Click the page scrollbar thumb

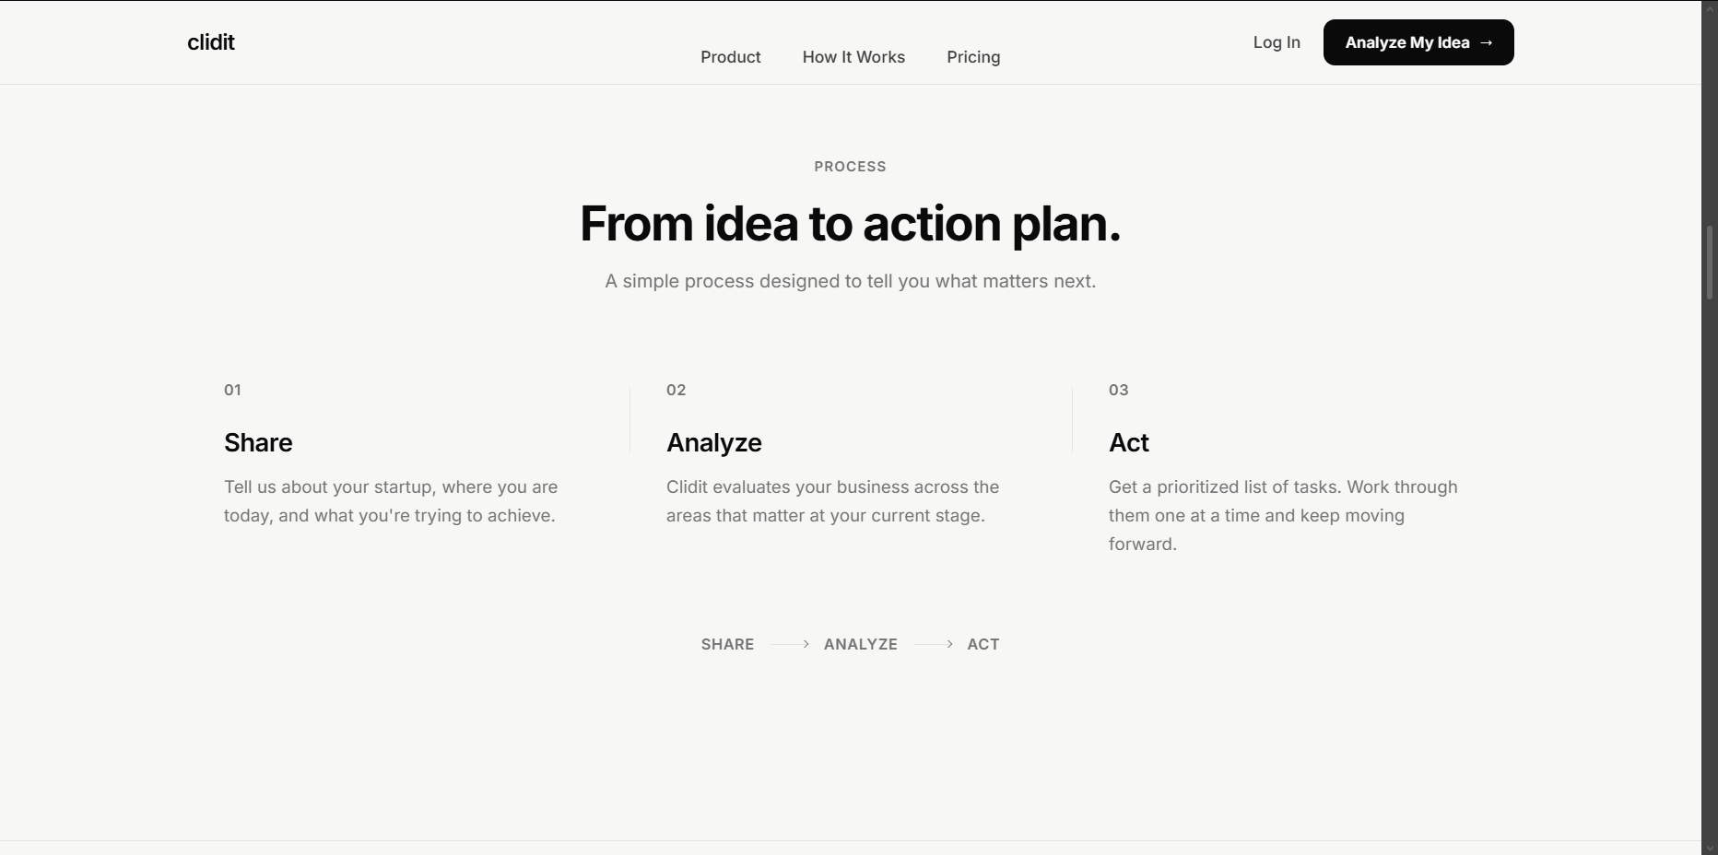[x=1710, y=262]
